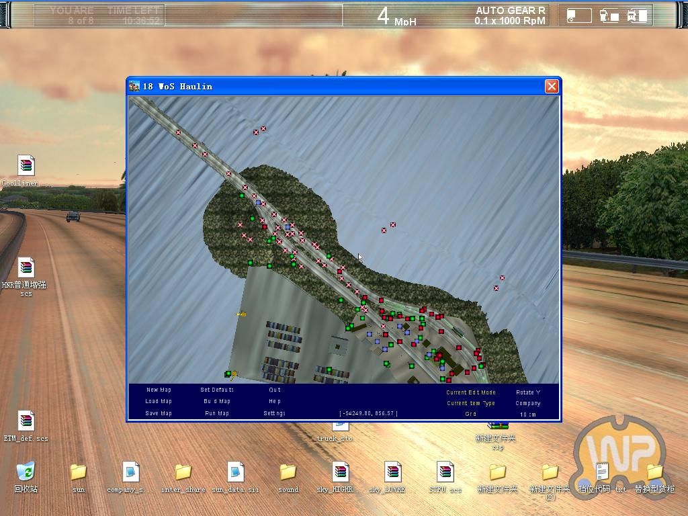
Task: Open the ETM_def.scs archive icon
Action: click(x=26, y=421)
